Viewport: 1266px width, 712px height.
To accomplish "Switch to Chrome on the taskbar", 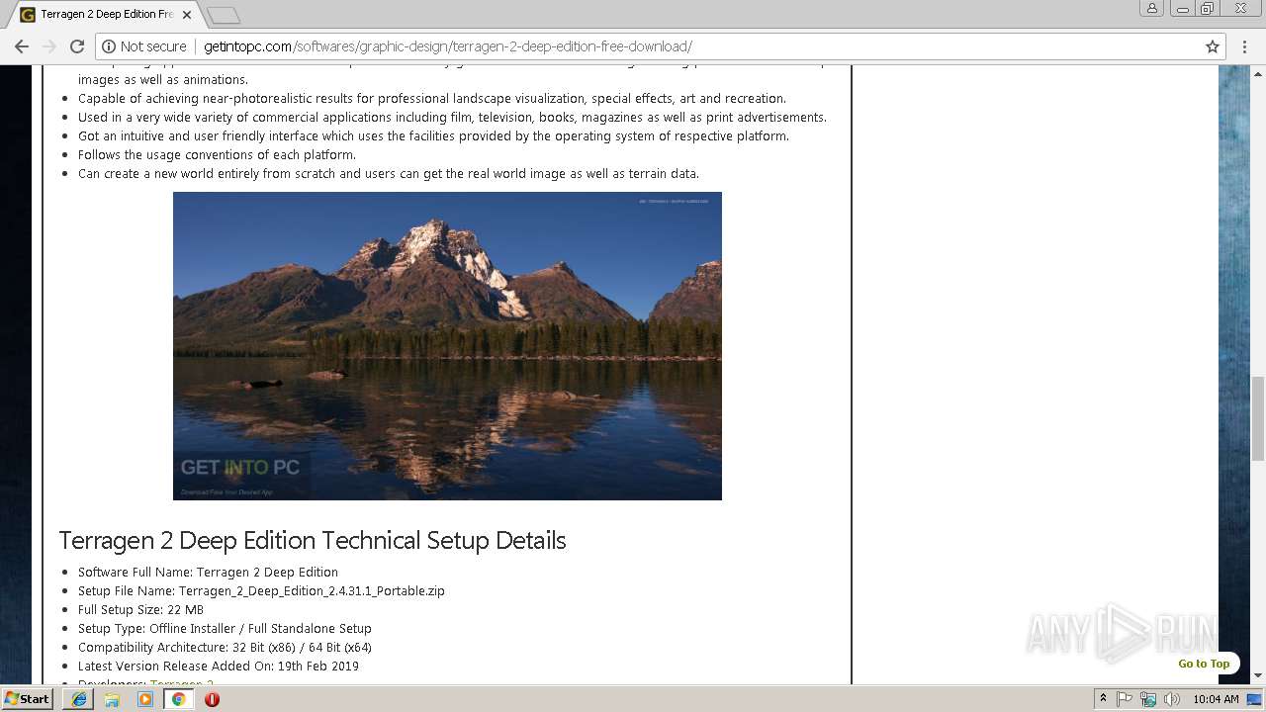I will [178, 699].
